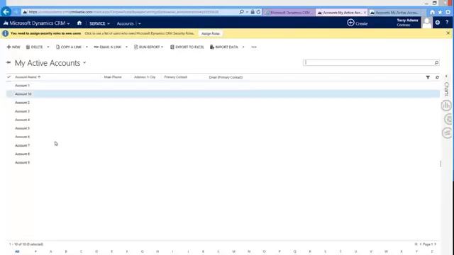This screenshot has height=255, width=454.
Task: Expand the Accounts navigation dropdown
Action: coord(139,23)
